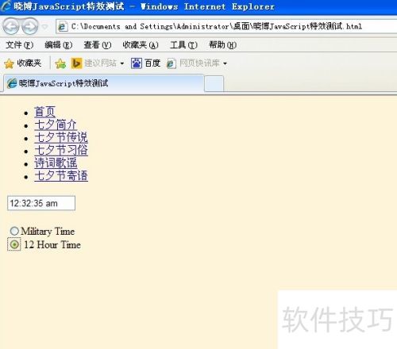Open the 帮助(H) menu

coord(222,45)
